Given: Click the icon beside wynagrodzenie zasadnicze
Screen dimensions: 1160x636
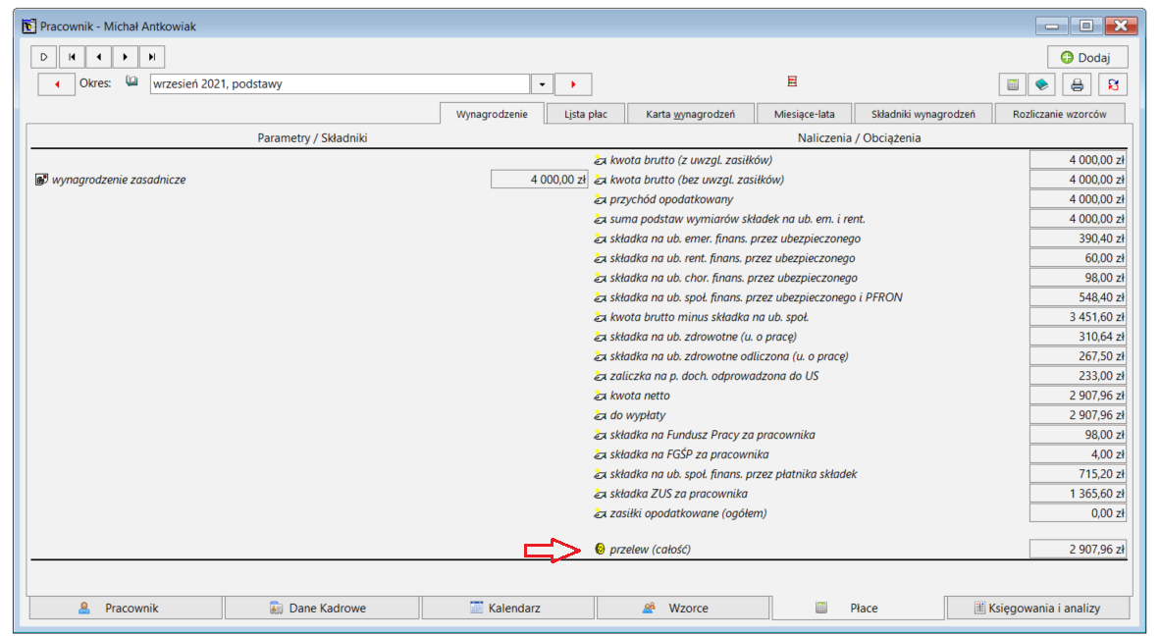Looking at the screenshot, I should coord(41,179).
